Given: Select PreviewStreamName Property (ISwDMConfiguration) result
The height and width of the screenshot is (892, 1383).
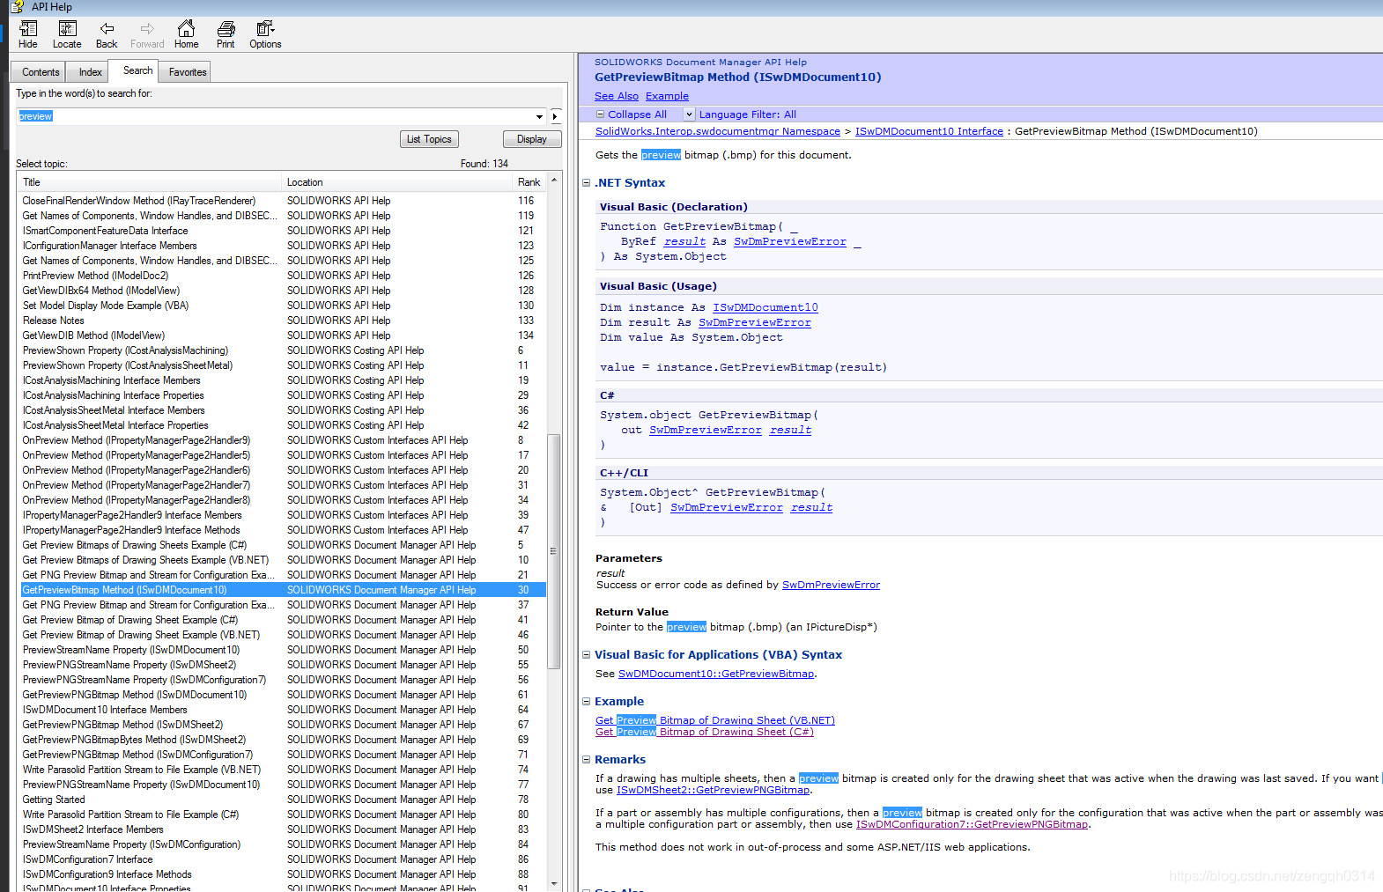Looking at the screenshot, I should 283,844.
